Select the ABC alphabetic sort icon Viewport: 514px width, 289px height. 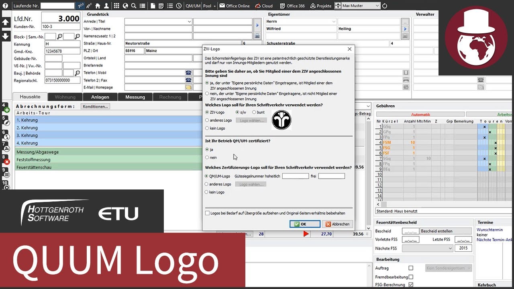89,6
